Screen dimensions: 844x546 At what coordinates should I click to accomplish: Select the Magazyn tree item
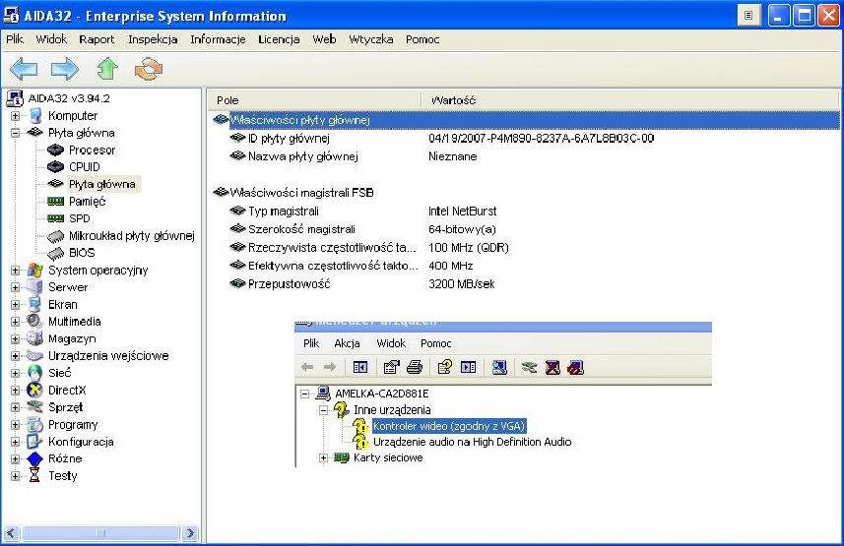tap(72, 338)
